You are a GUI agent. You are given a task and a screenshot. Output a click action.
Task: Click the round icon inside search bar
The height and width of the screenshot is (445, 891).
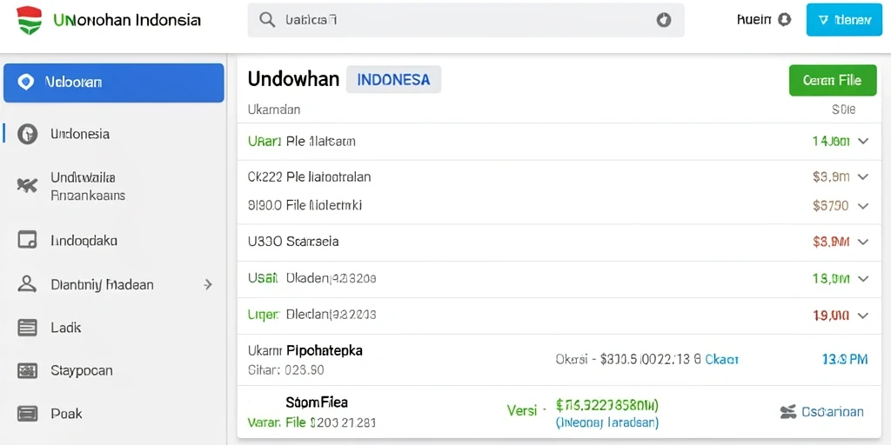664,21
